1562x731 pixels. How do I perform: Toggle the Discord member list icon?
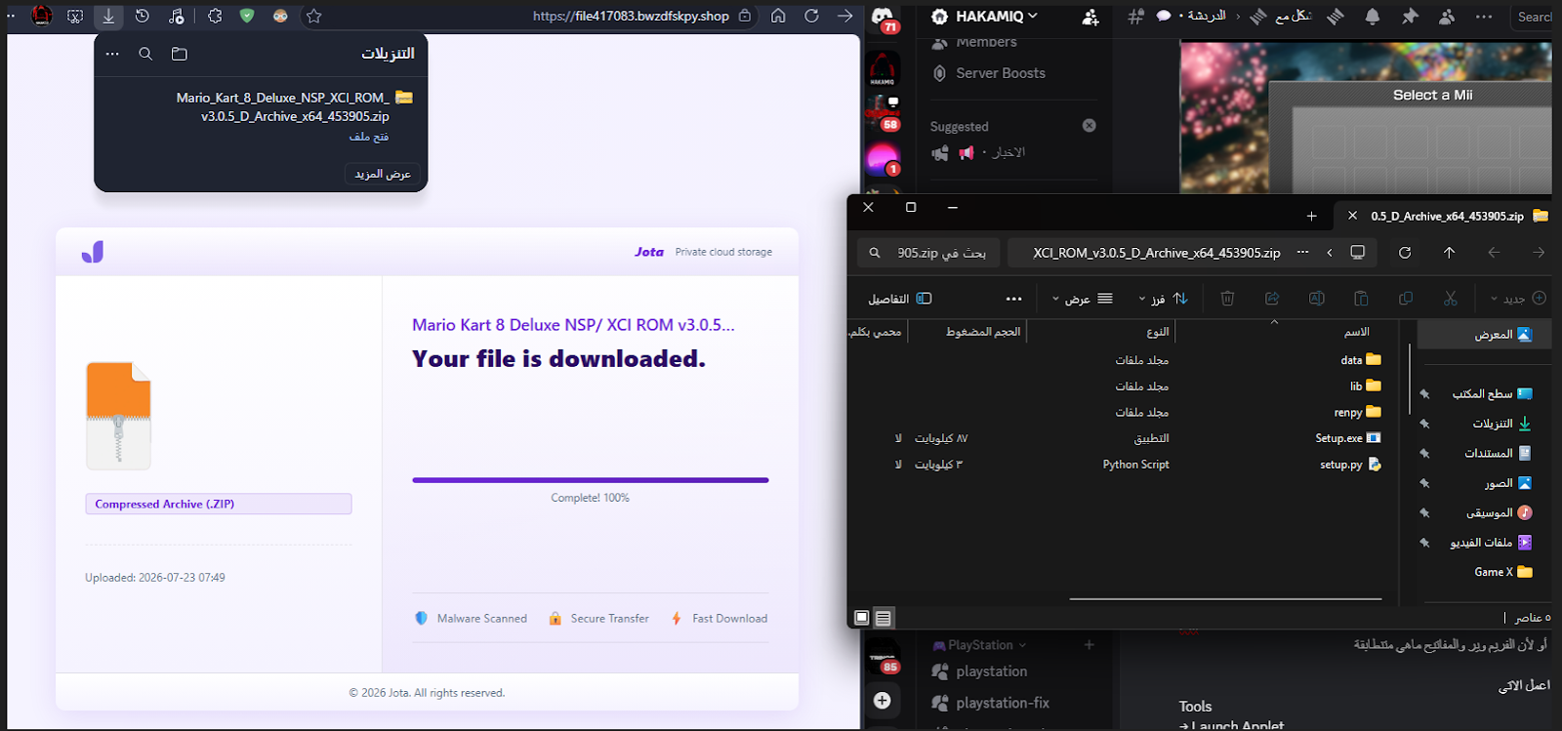tap(1447, 17)
